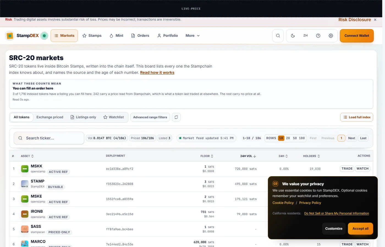
Task: Click the MSKK token icon
Action: click(x=25, y=169)
